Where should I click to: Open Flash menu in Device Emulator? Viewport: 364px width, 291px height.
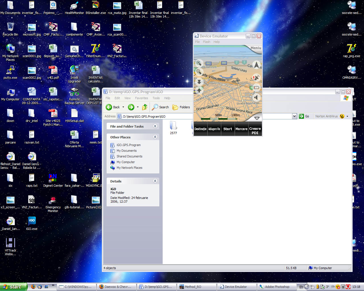point(206,42)
